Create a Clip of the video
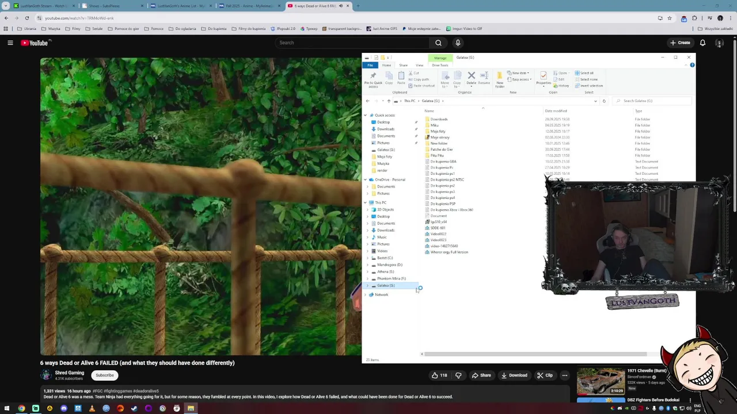The width and height of the screenshot is (737, 414). click(x=545, y=375)
